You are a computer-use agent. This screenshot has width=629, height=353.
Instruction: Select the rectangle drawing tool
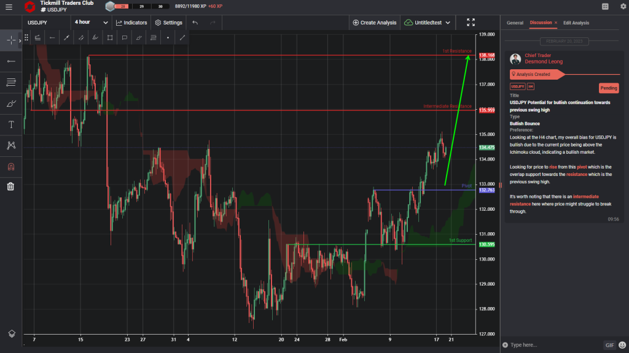point(109,37)
